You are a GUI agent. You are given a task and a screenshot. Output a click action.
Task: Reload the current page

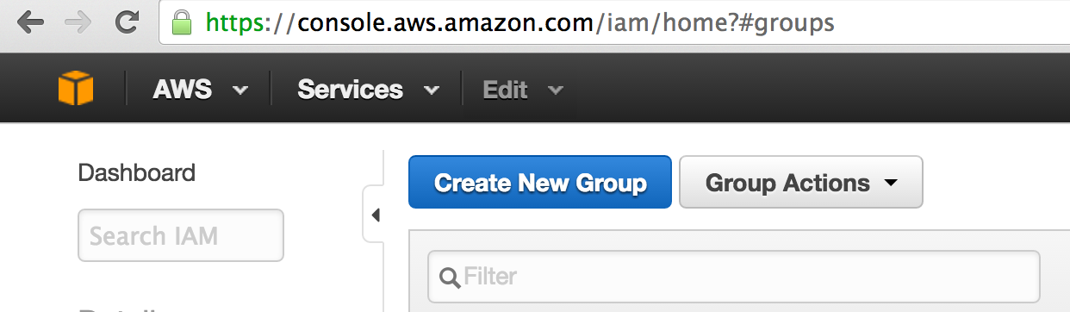[x=127, y=22]
